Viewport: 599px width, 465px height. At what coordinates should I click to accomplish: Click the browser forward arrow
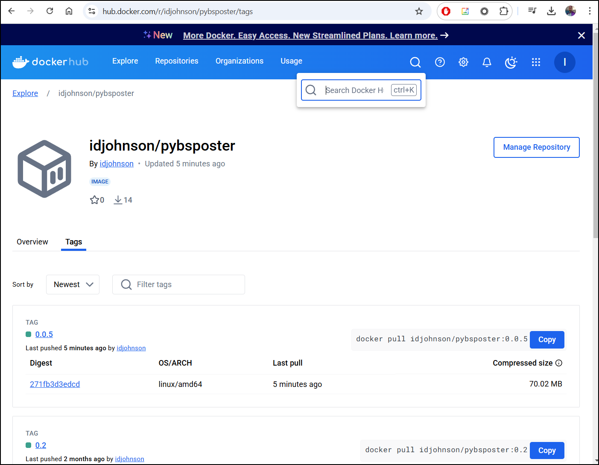click(30, 11)
